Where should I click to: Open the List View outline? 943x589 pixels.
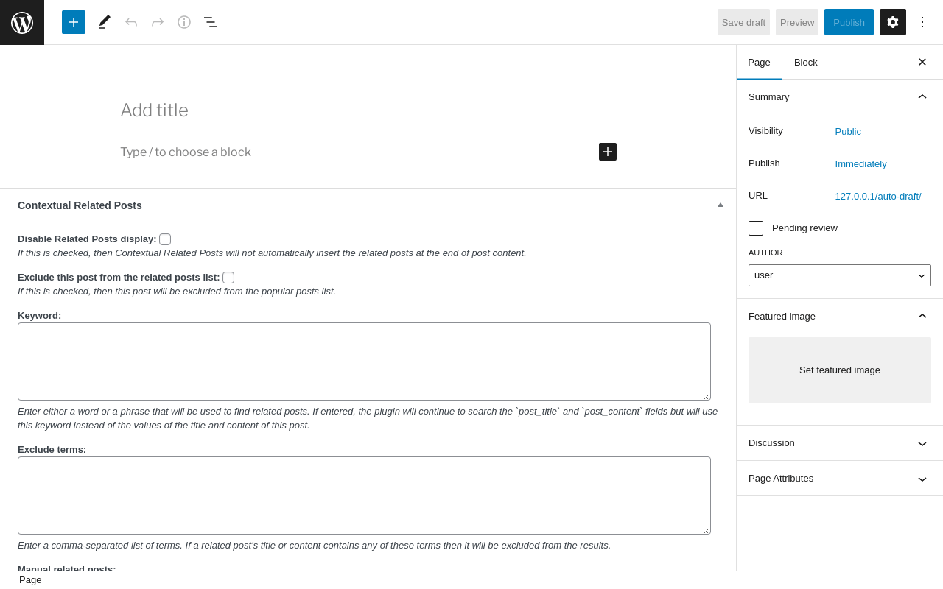click(x=211, y=22)
